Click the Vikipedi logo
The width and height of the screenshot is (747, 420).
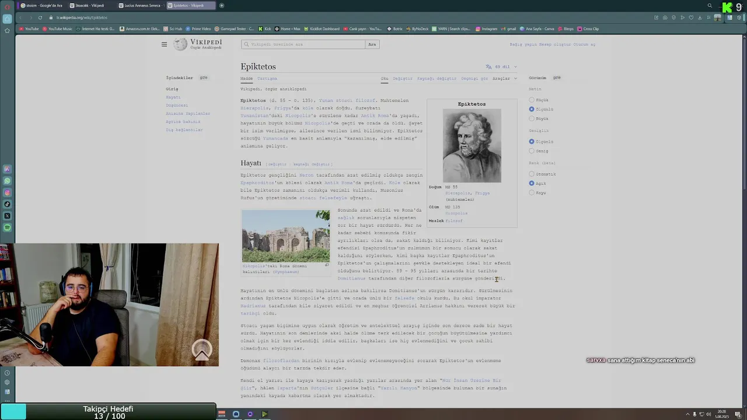click(198, 44)
